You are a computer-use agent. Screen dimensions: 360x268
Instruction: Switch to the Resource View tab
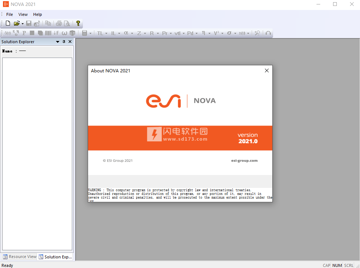click(x=20, y=257)
